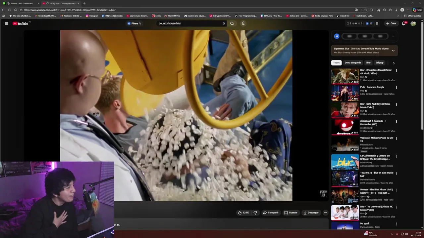424x238 pixels.
Task: Click the channel watermark on video corner
Action: [x=323, y=194]
